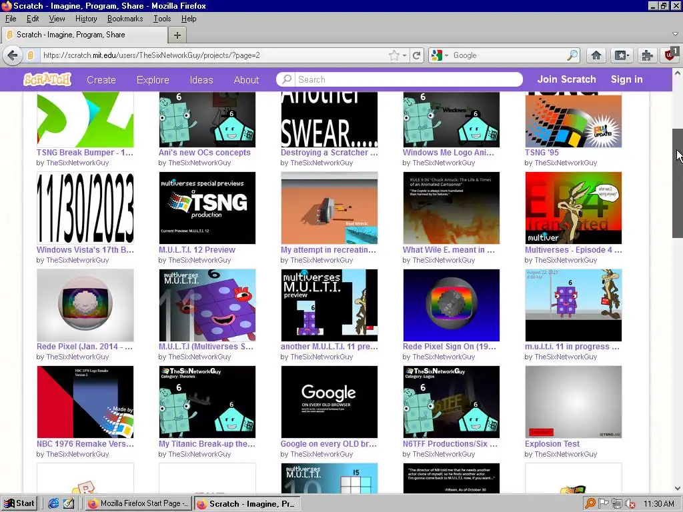The width and height of the screenshot is (683, 512).
Task: Open Multiverses - Episode 4 link
Action: tap(573, 250)
